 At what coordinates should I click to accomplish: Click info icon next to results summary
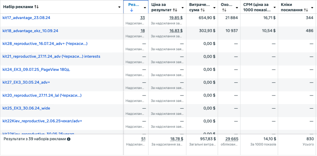click(x=69, y=139)
